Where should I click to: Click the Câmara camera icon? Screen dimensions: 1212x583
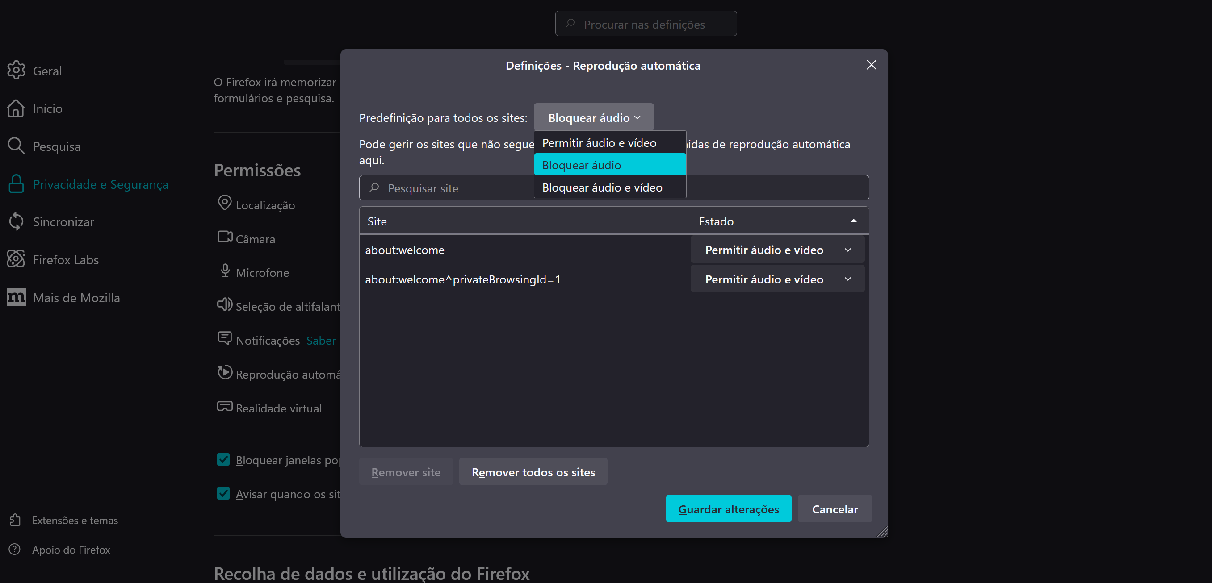225,237
